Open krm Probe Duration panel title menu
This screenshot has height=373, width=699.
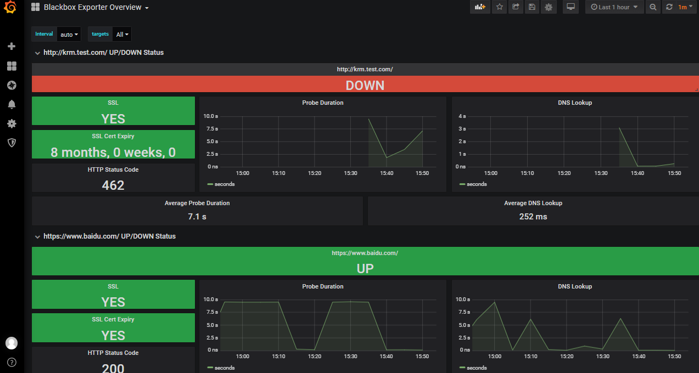pyautogui.click(x=323, y=103)
